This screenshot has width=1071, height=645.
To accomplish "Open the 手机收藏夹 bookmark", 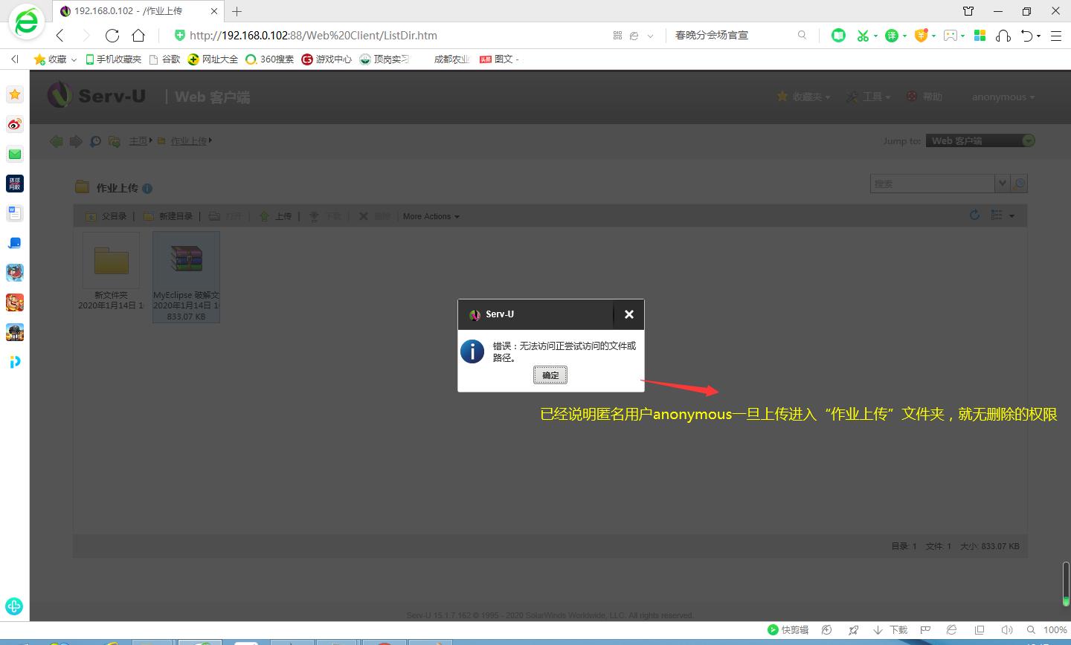I will (113, 59).
